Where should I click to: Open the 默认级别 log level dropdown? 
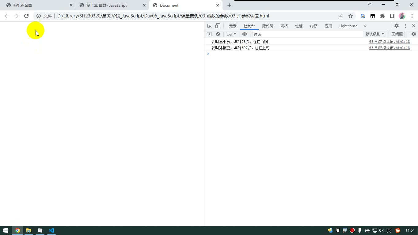[374, 34]
